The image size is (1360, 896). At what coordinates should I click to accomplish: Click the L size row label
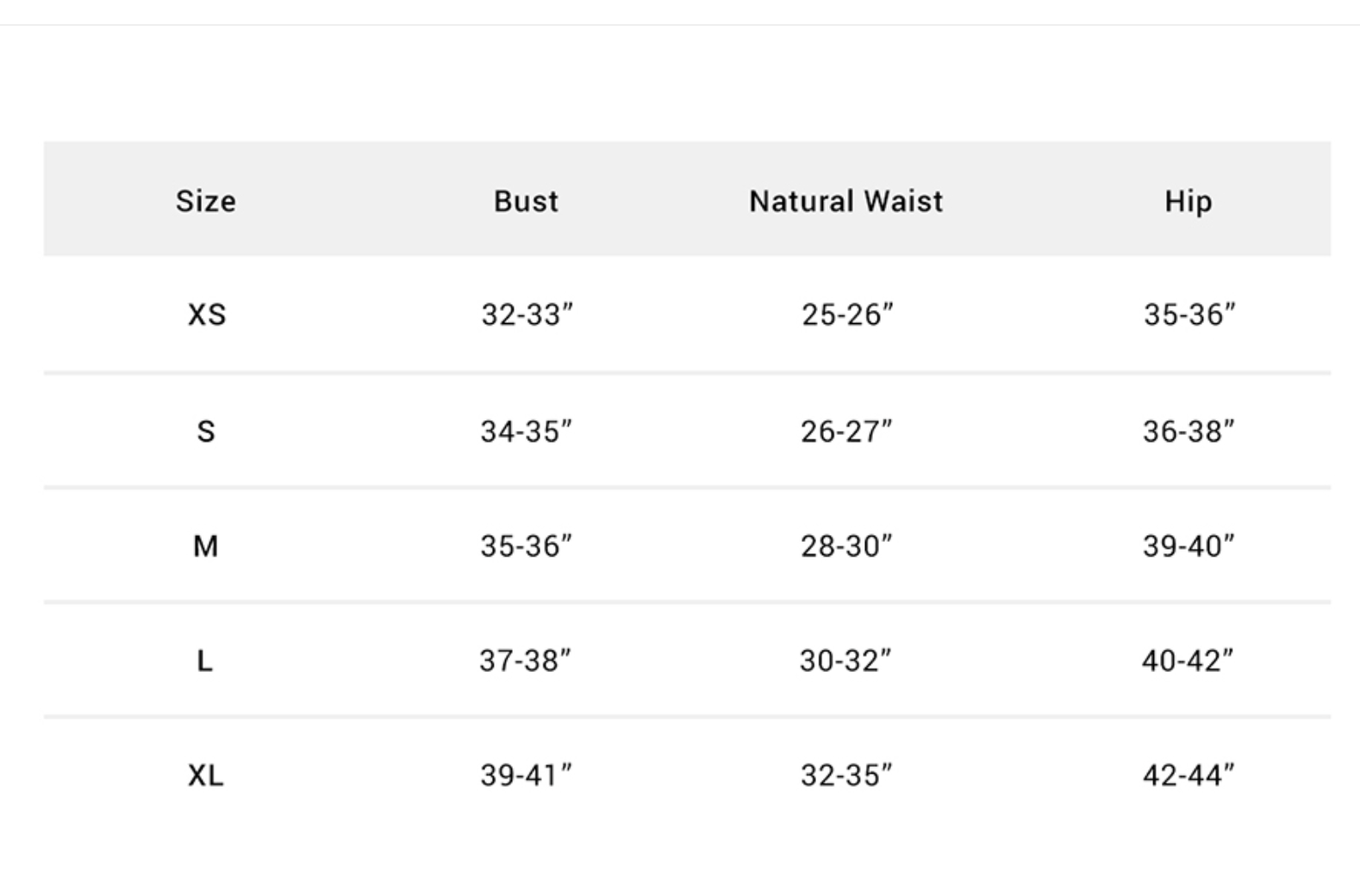[x=204, y=661]
